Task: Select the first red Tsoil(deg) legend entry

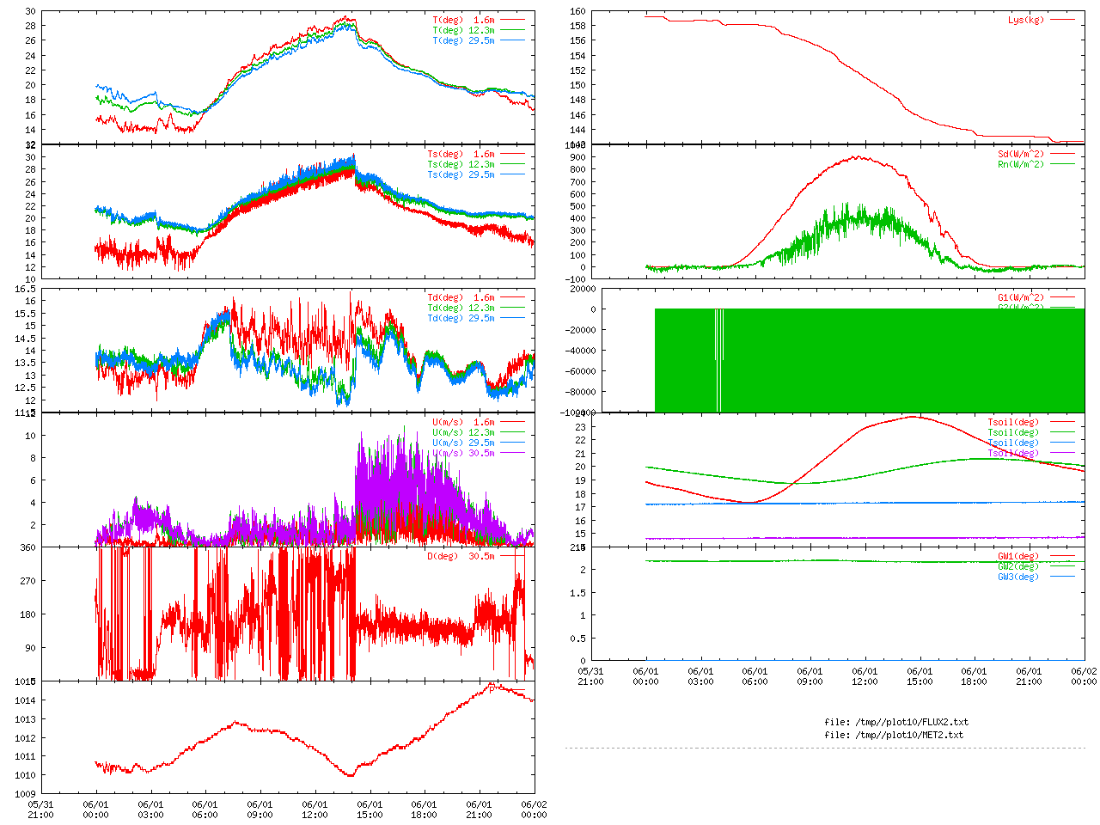Action: 1013,423
